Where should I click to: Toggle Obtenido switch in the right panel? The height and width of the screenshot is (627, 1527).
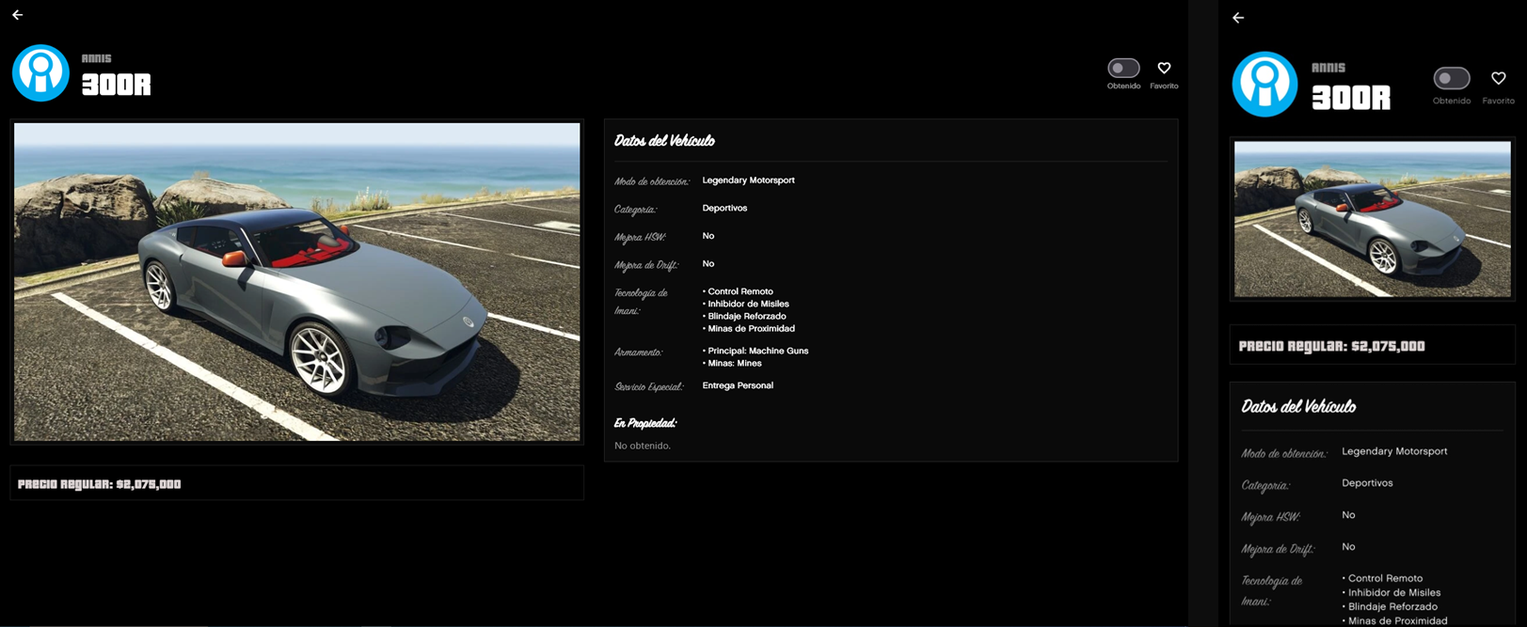pos(1451,78)
